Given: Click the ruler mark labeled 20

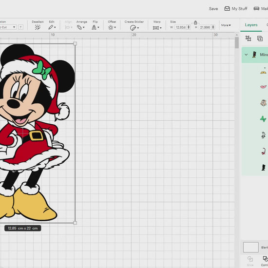Looking at the screenshot, I should [134, 35].
